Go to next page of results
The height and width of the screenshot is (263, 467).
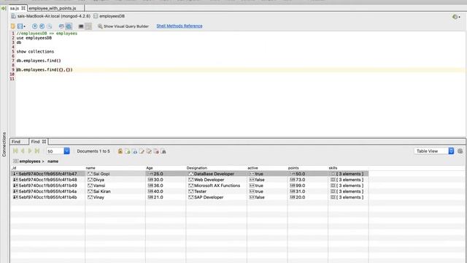click(30, 151)
